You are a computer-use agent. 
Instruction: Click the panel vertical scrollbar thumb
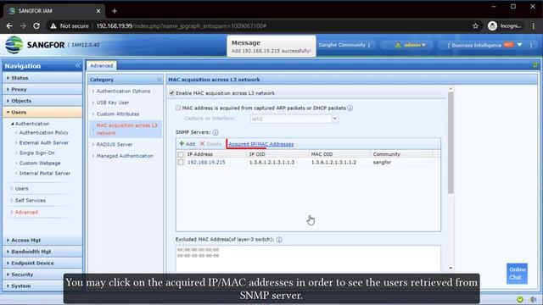tap(451, 143)
